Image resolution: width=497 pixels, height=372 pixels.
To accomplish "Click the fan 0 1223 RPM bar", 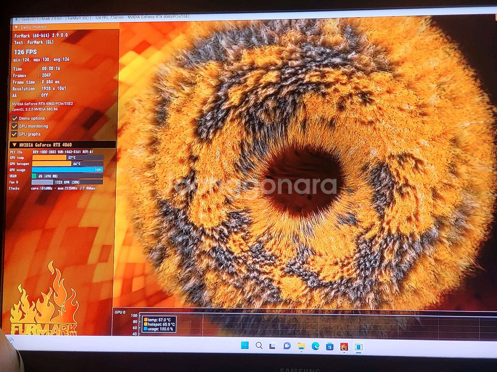I will (x=67, y=182).
